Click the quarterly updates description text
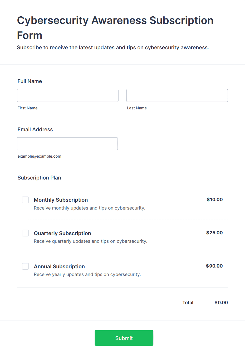Viewport: 245px width, 359px height. point(91,241)
